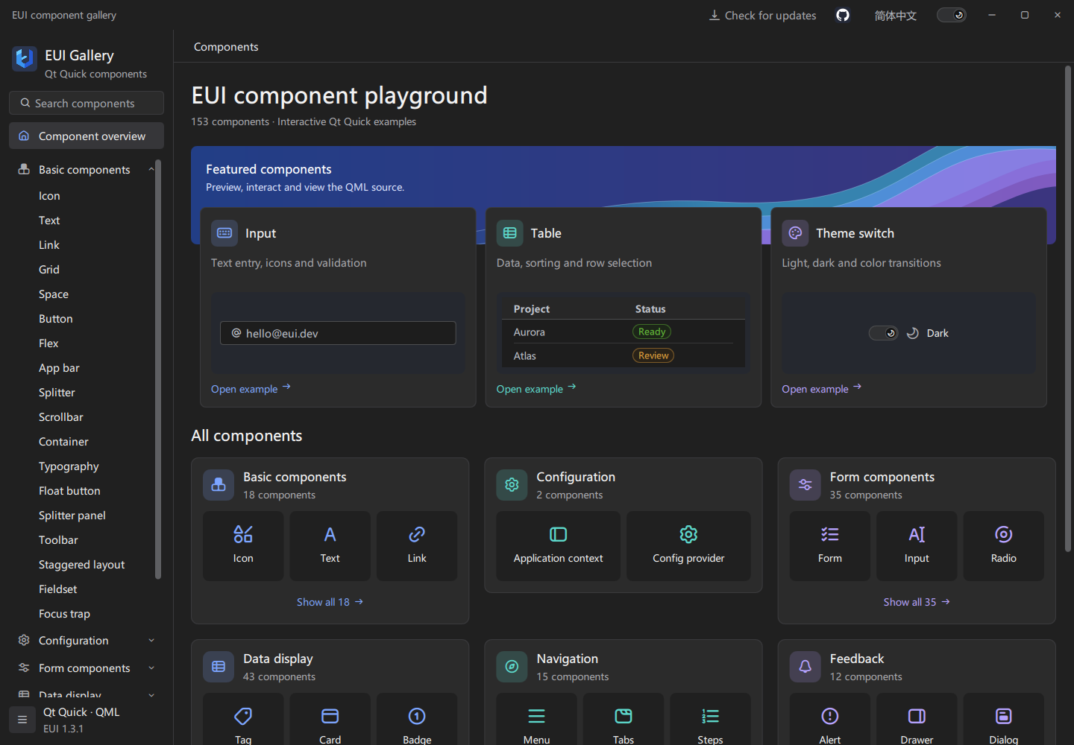Open the GitHub repository icon
Viewport: 1074px width, 745px height.
pyautogui.click(x=843, y=15)
